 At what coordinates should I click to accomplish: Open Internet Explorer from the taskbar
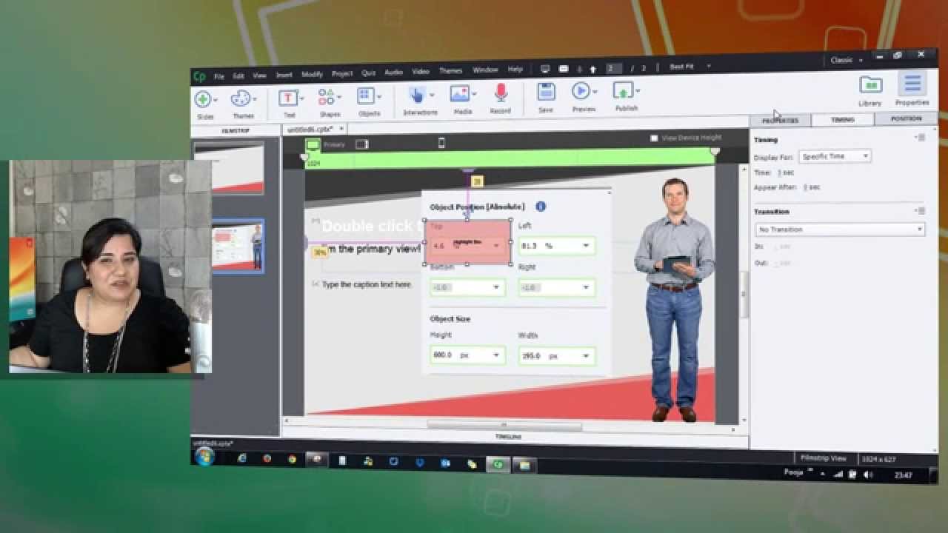(242, 459)
